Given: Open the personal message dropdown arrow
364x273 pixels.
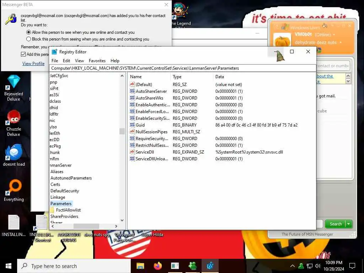Looking at the screenshot, I should tap(341, 43).
